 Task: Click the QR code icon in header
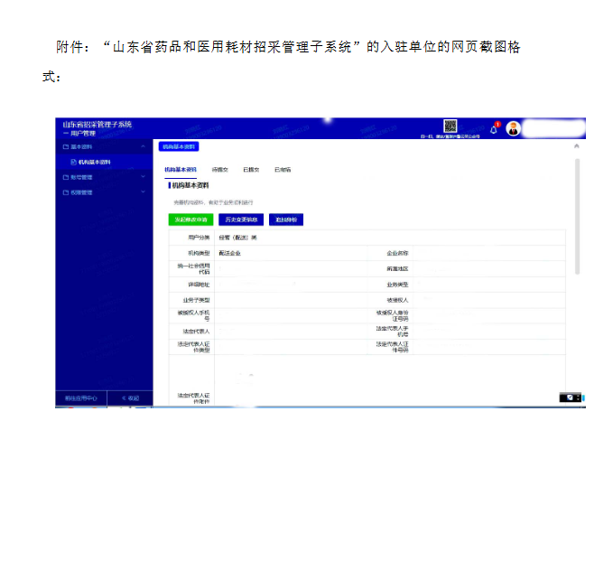point(450,126)
